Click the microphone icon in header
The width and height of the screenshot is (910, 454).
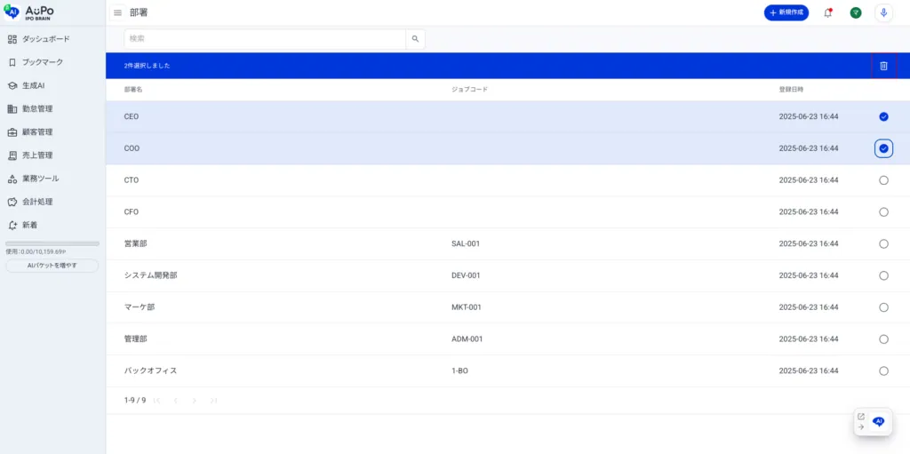[883, 12]
